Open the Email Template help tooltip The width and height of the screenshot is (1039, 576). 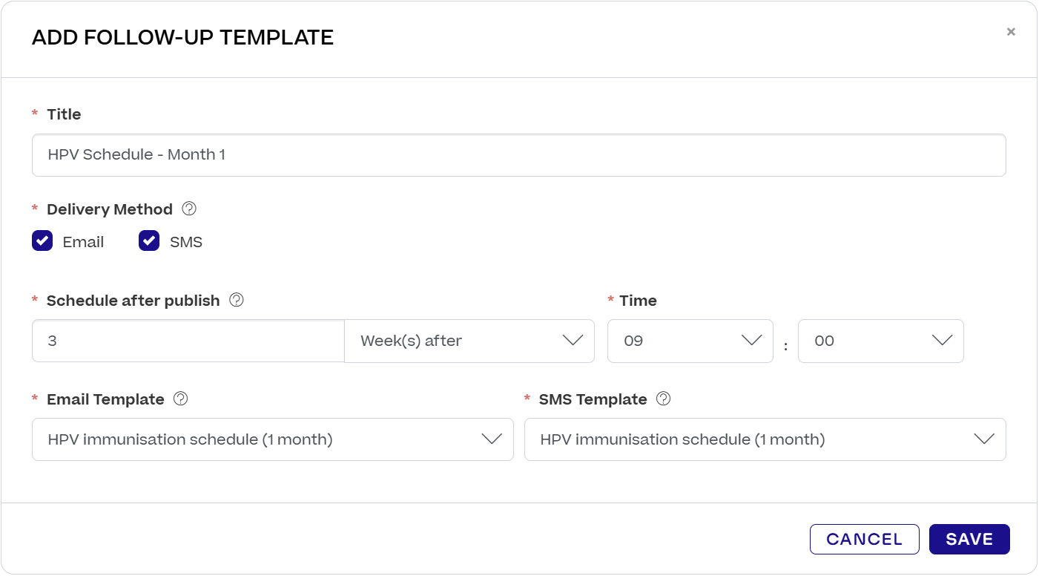click(x=180, y=399)
